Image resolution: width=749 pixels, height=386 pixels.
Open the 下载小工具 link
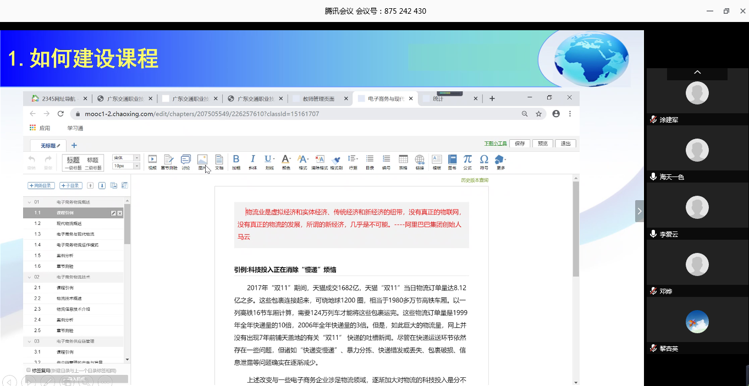coord(495,144)
